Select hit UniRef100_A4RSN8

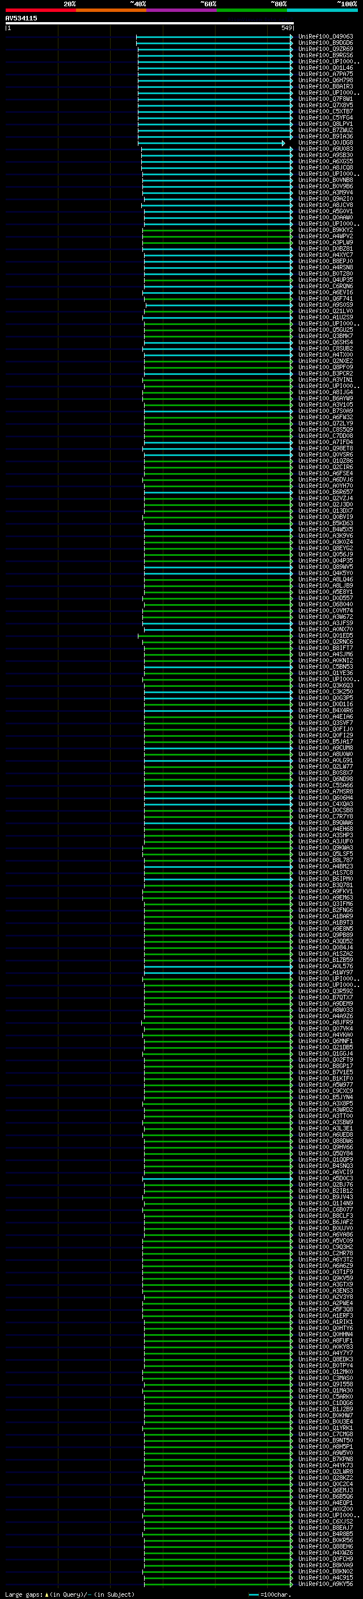[x=325, y=268]
